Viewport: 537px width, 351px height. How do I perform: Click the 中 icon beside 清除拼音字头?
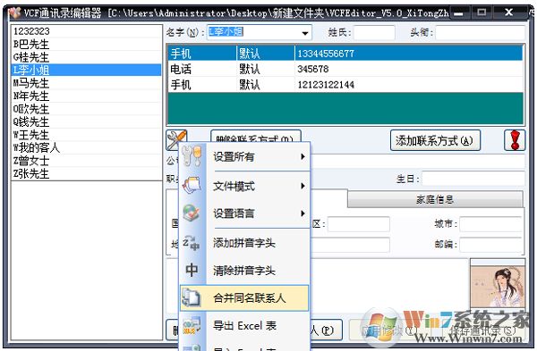pos(192,270)
